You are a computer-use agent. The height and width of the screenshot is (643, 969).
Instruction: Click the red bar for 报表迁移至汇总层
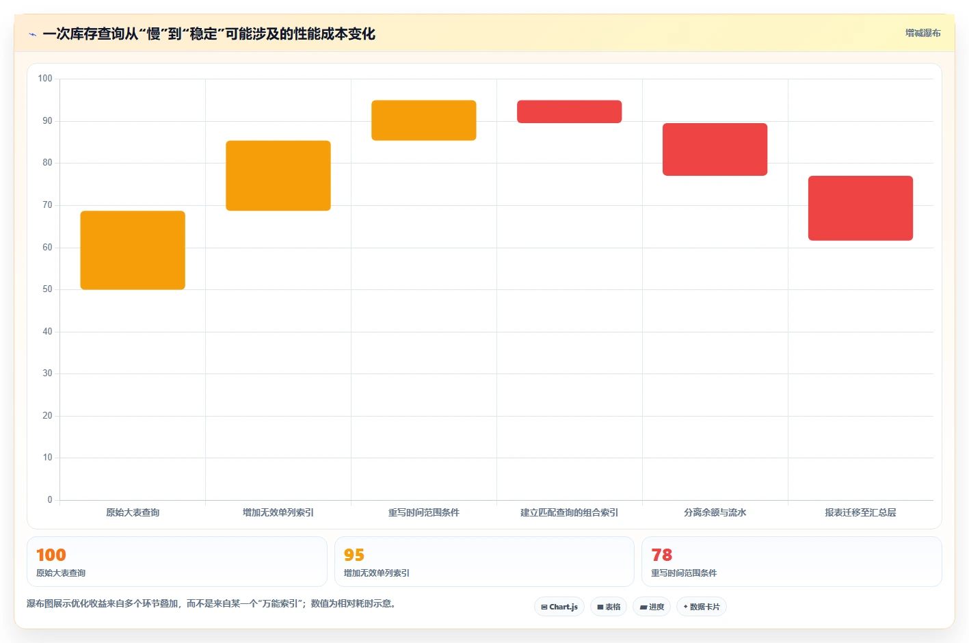[x=861, y=208]
